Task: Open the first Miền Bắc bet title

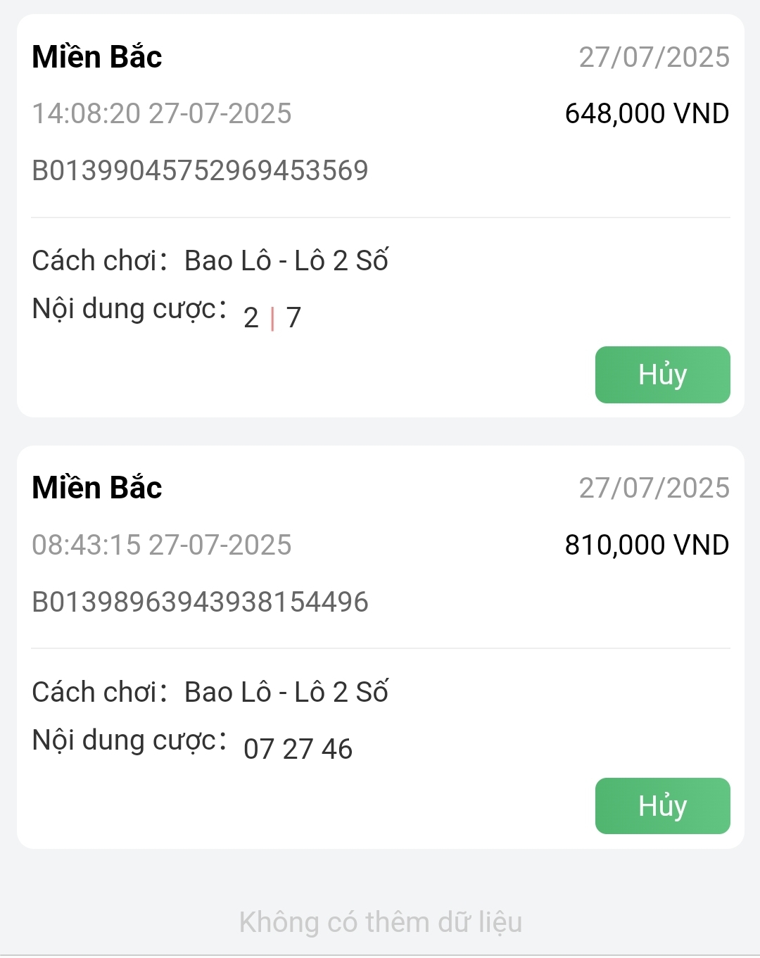Action: [97, 56]
